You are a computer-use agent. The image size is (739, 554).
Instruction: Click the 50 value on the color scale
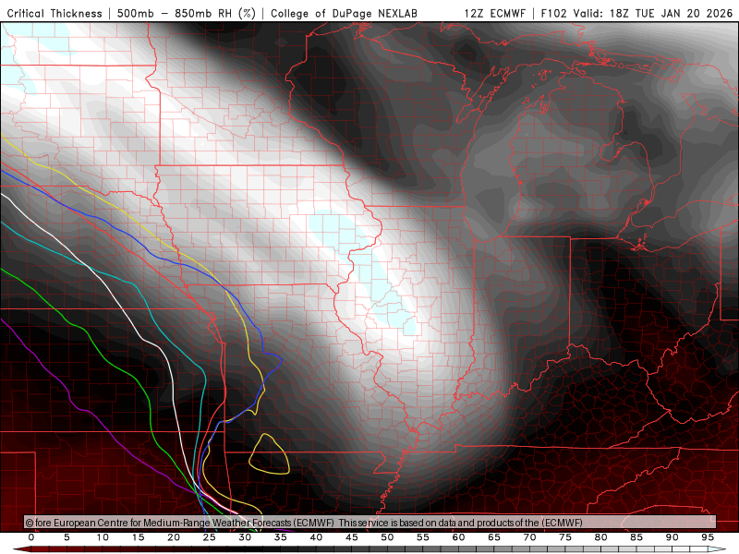(387, 537)
